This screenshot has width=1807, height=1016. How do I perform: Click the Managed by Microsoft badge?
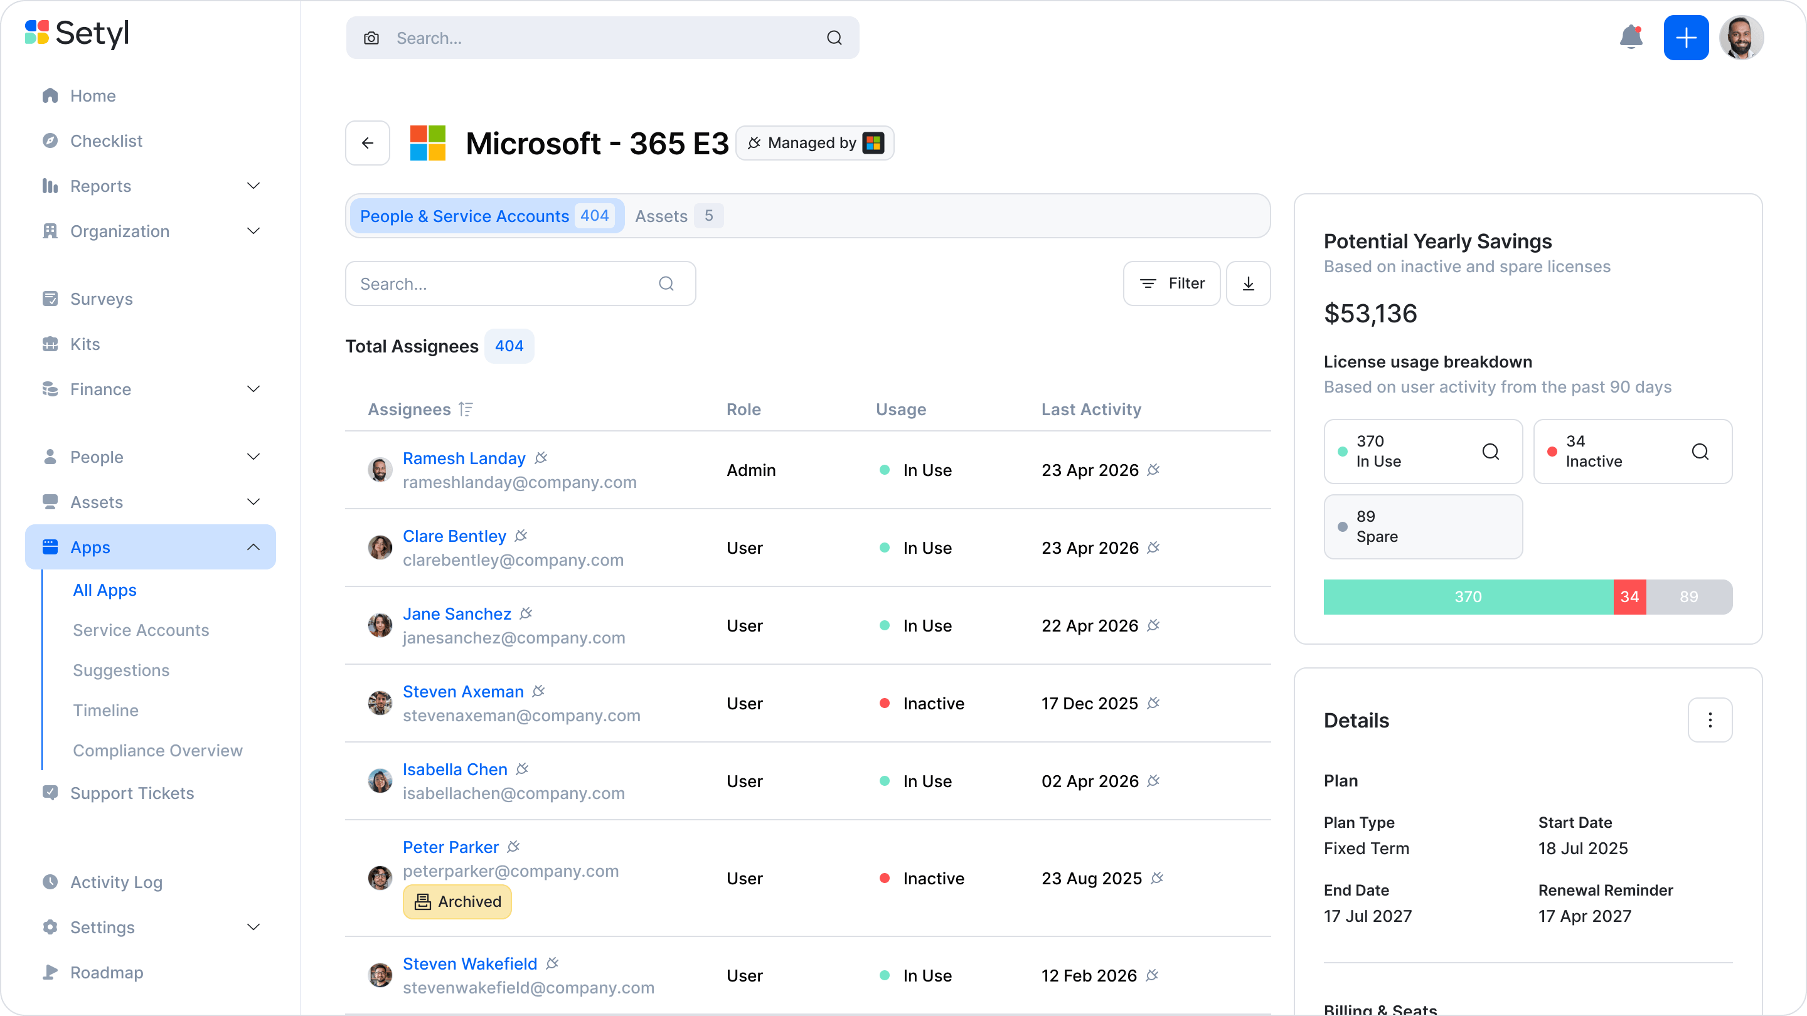click(x=814, y=143)
